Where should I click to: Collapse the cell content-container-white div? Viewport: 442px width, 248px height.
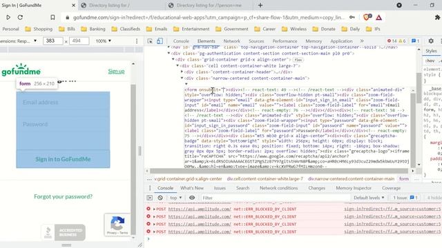coord(177,66)
